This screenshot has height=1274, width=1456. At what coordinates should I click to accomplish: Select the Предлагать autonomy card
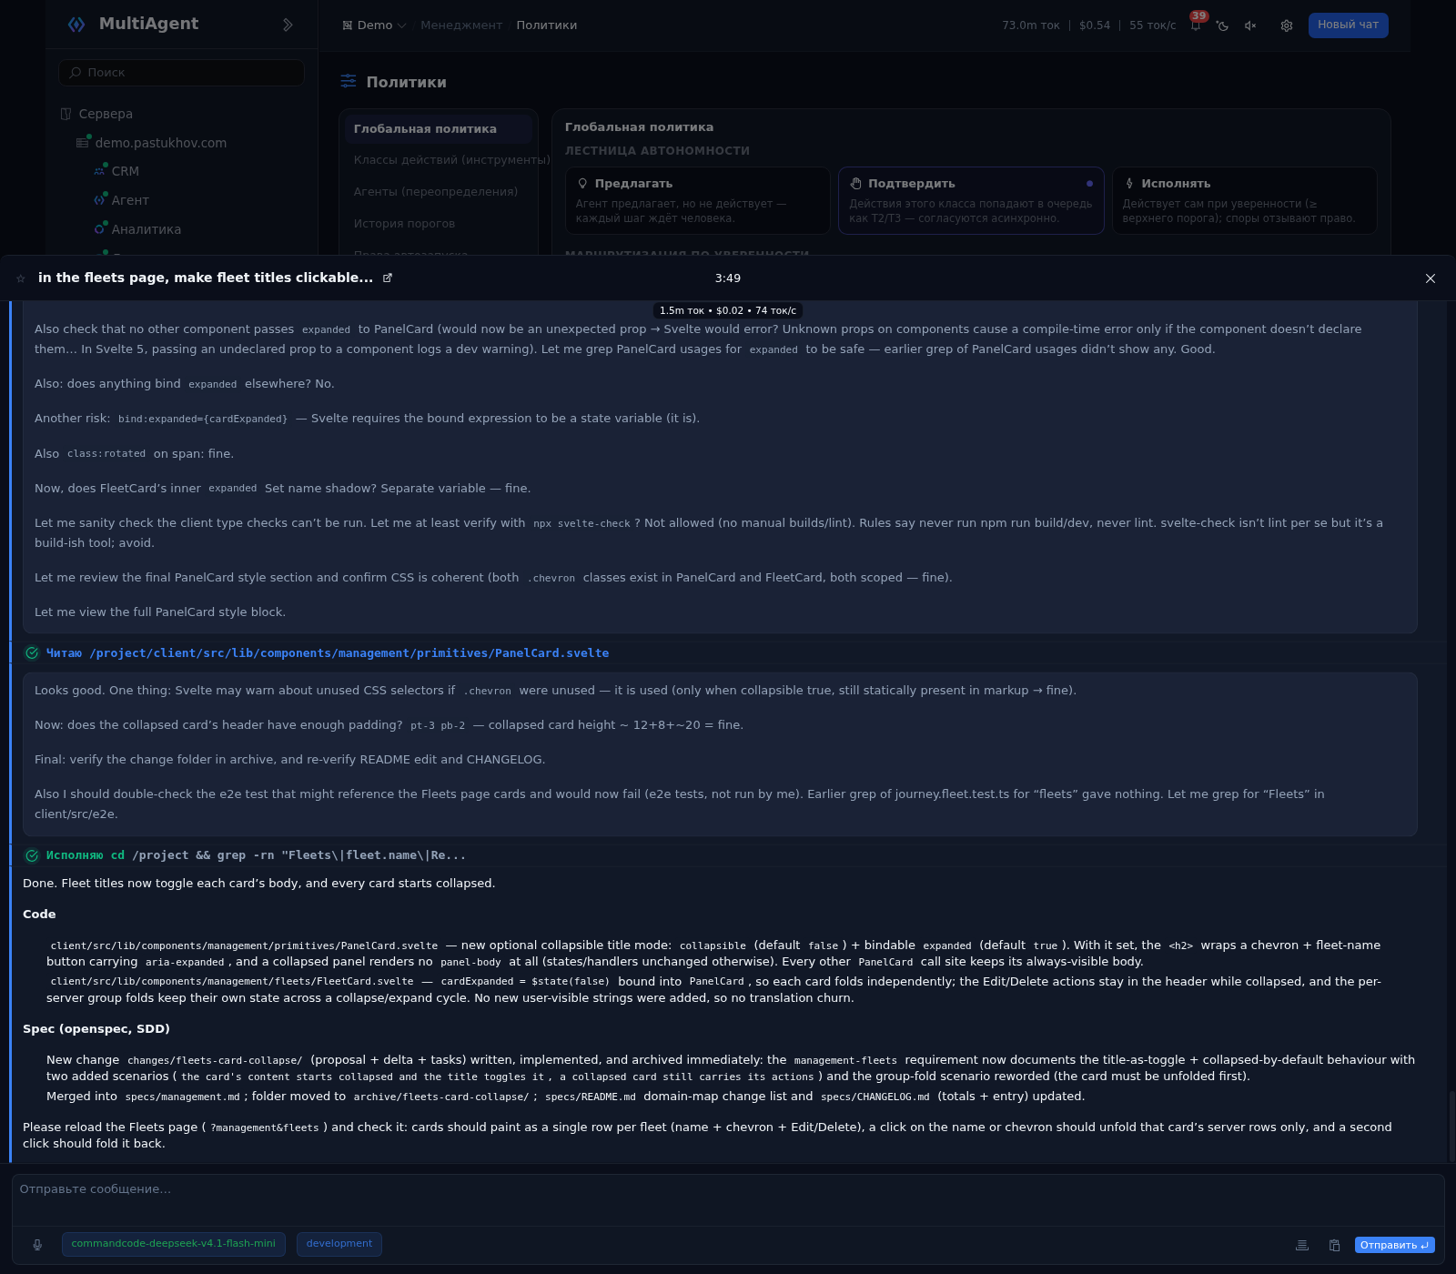(697, 200)
